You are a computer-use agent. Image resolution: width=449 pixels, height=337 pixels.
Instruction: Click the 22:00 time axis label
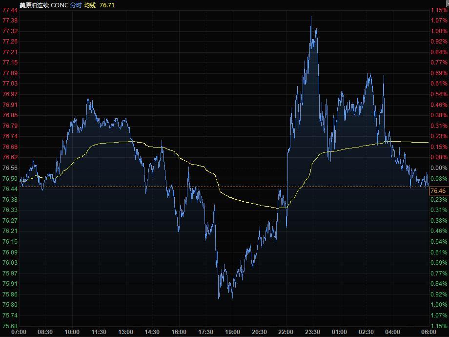tap(286, 332)
